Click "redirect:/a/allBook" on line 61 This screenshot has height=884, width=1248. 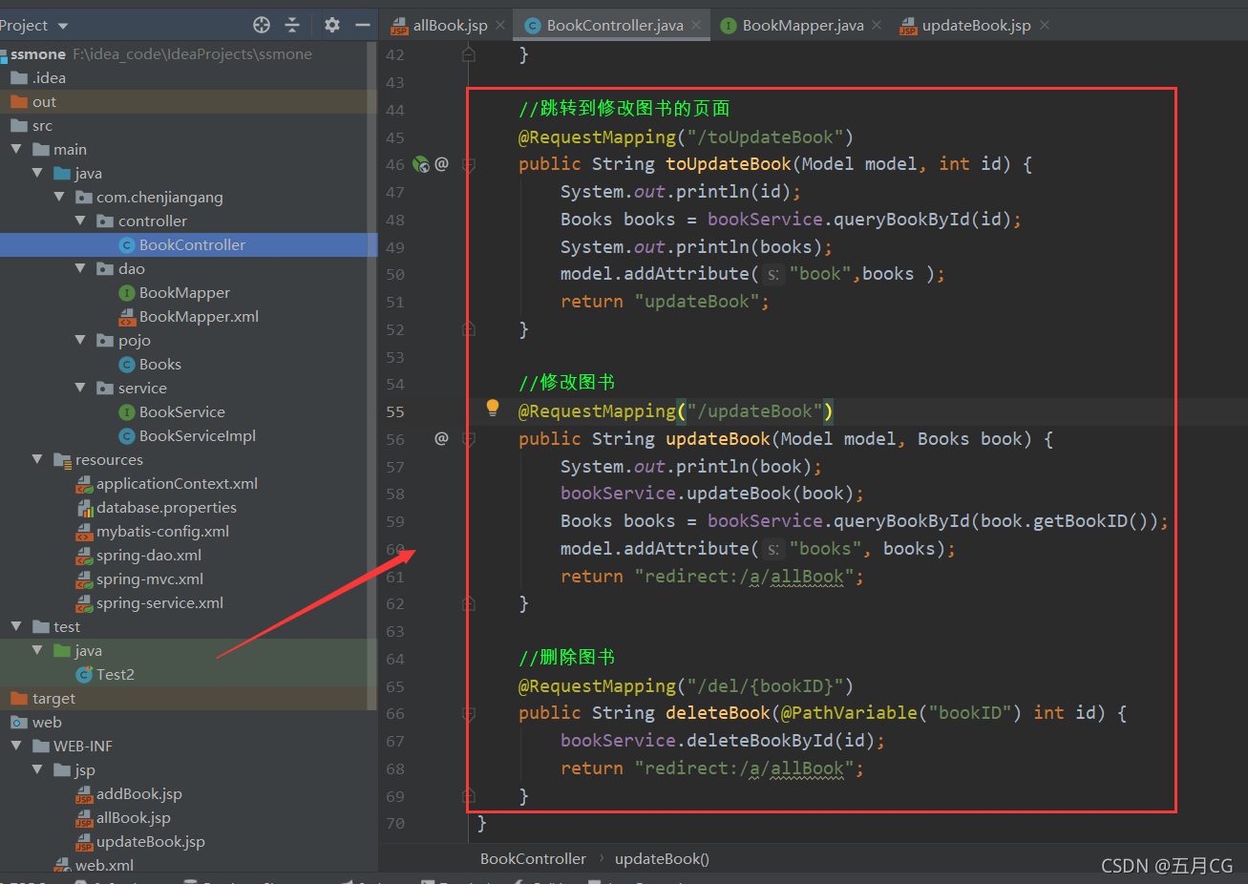[745, 577]
